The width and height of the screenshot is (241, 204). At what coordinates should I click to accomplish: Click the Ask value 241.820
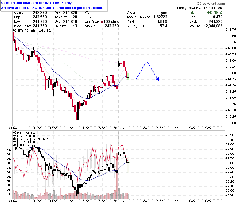tap(70, 13)
